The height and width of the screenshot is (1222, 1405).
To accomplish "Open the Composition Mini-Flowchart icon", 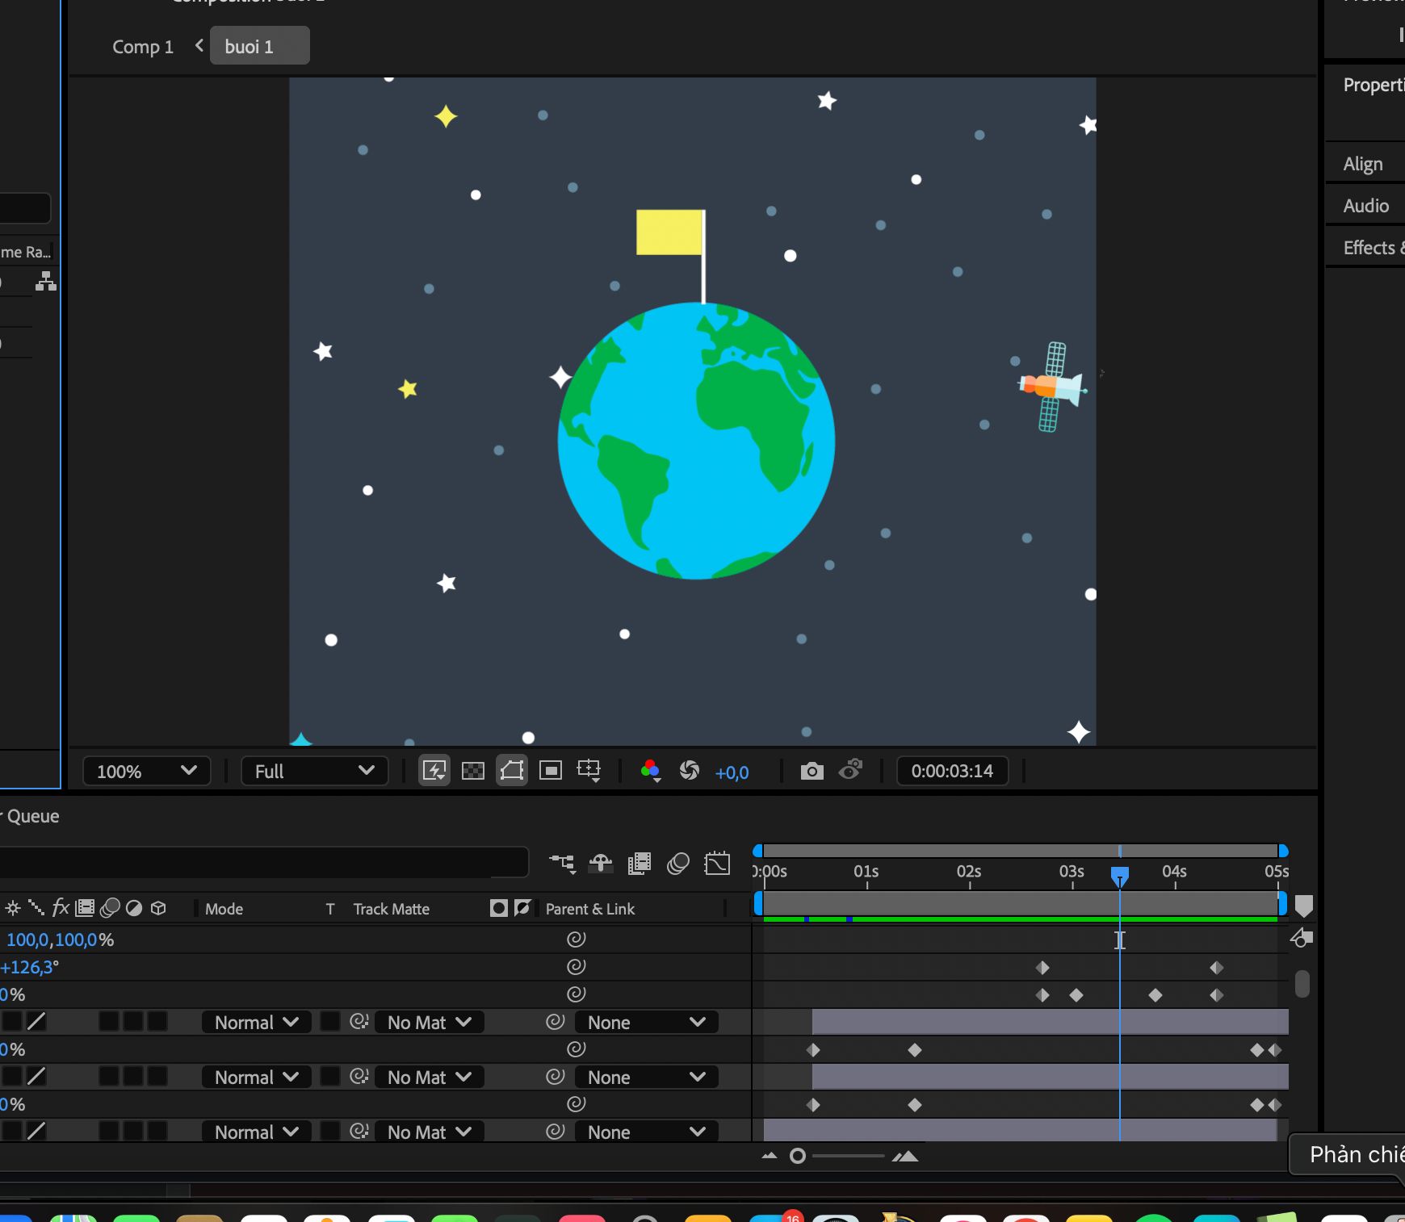I will point(562,864).
